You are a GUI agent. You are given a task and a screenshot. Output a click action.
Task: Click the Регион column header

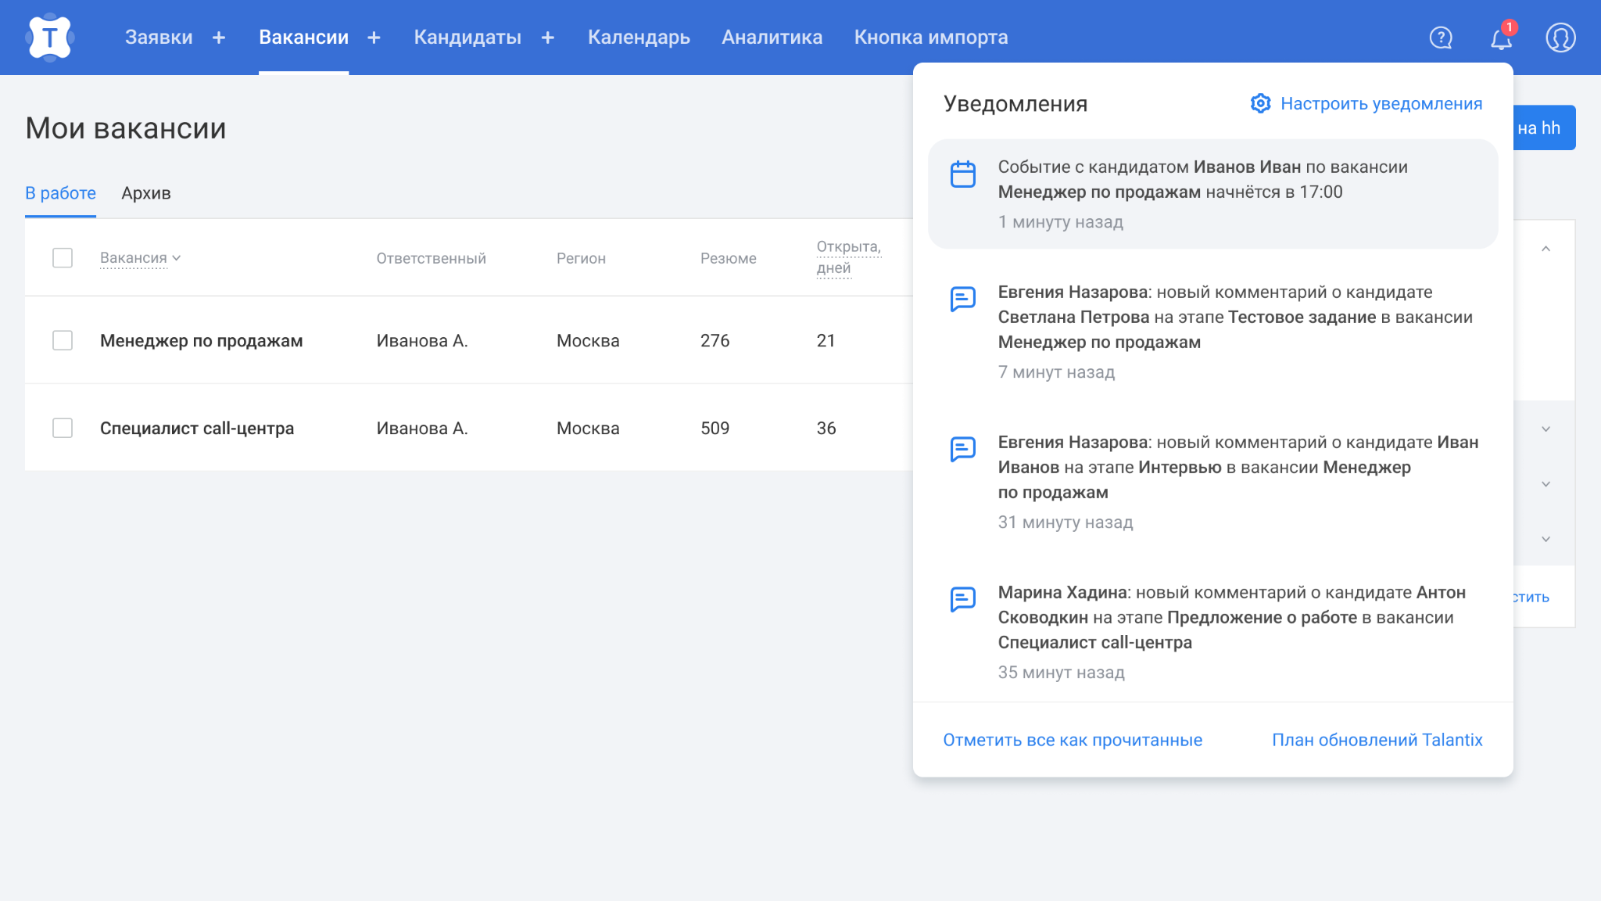581,258
